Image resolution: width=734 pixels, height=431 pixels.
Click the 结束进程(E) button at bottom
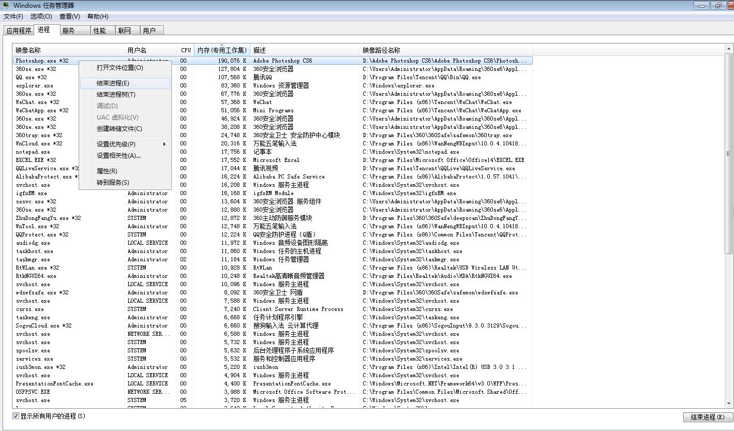(707, 417)
